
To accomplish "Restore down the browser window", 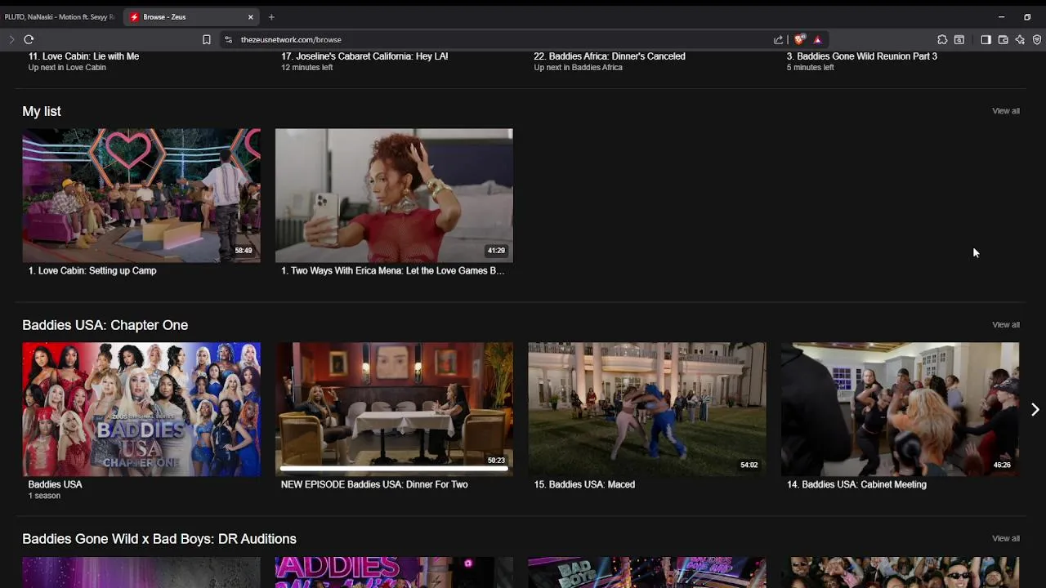I will click(x=1027, y=16).
